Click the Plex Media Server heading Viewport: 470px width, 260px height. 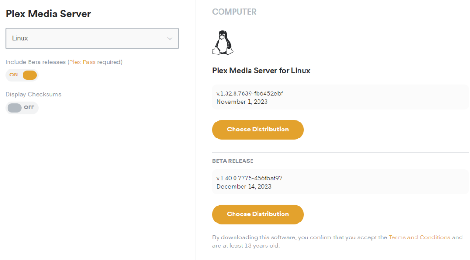48,14
